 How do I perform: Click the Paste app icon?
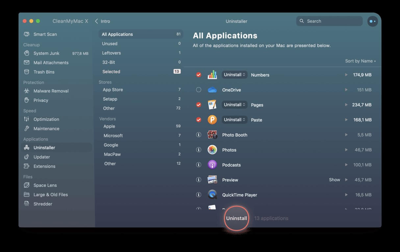click(212, 120)
